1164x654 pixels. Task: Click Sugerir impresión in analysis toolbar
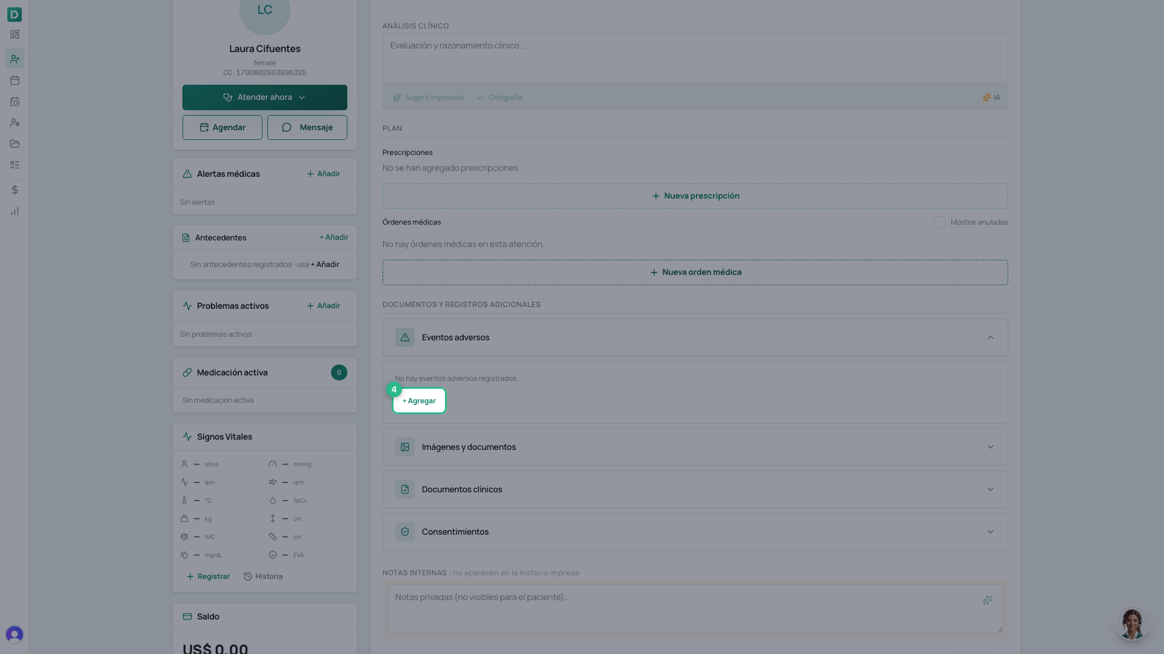pos(429,97)
